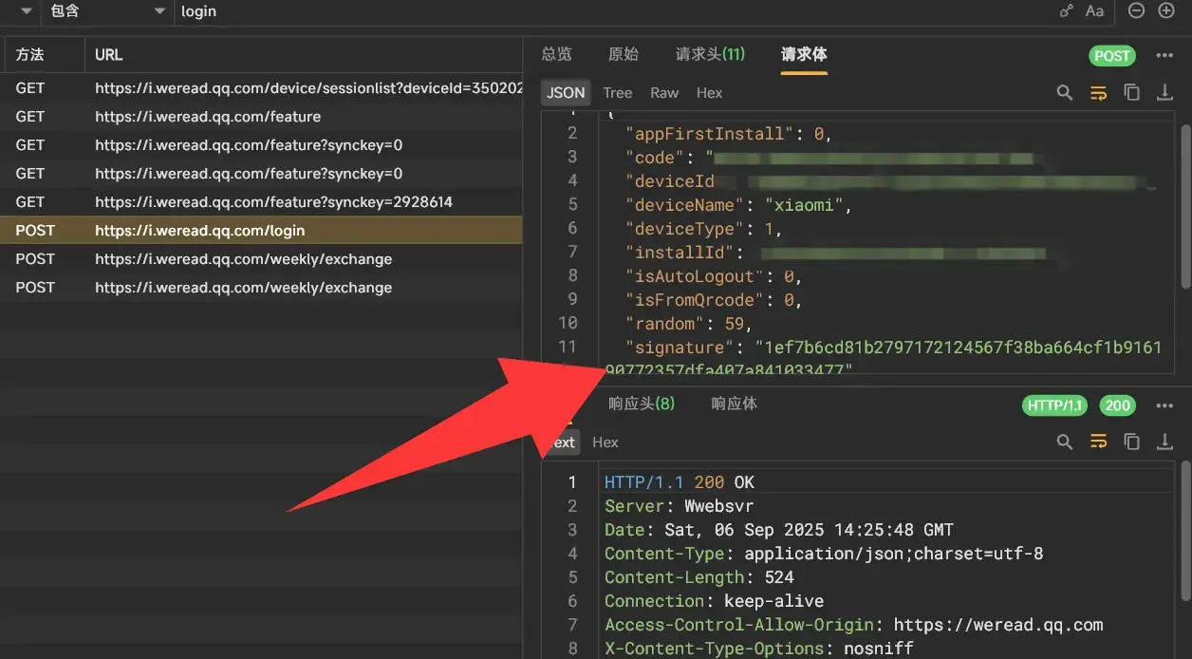Open response panel more-options (…) menu
Image resolution: width=1192 pixels, height=659 pixels.
[x=1164, y=405]
